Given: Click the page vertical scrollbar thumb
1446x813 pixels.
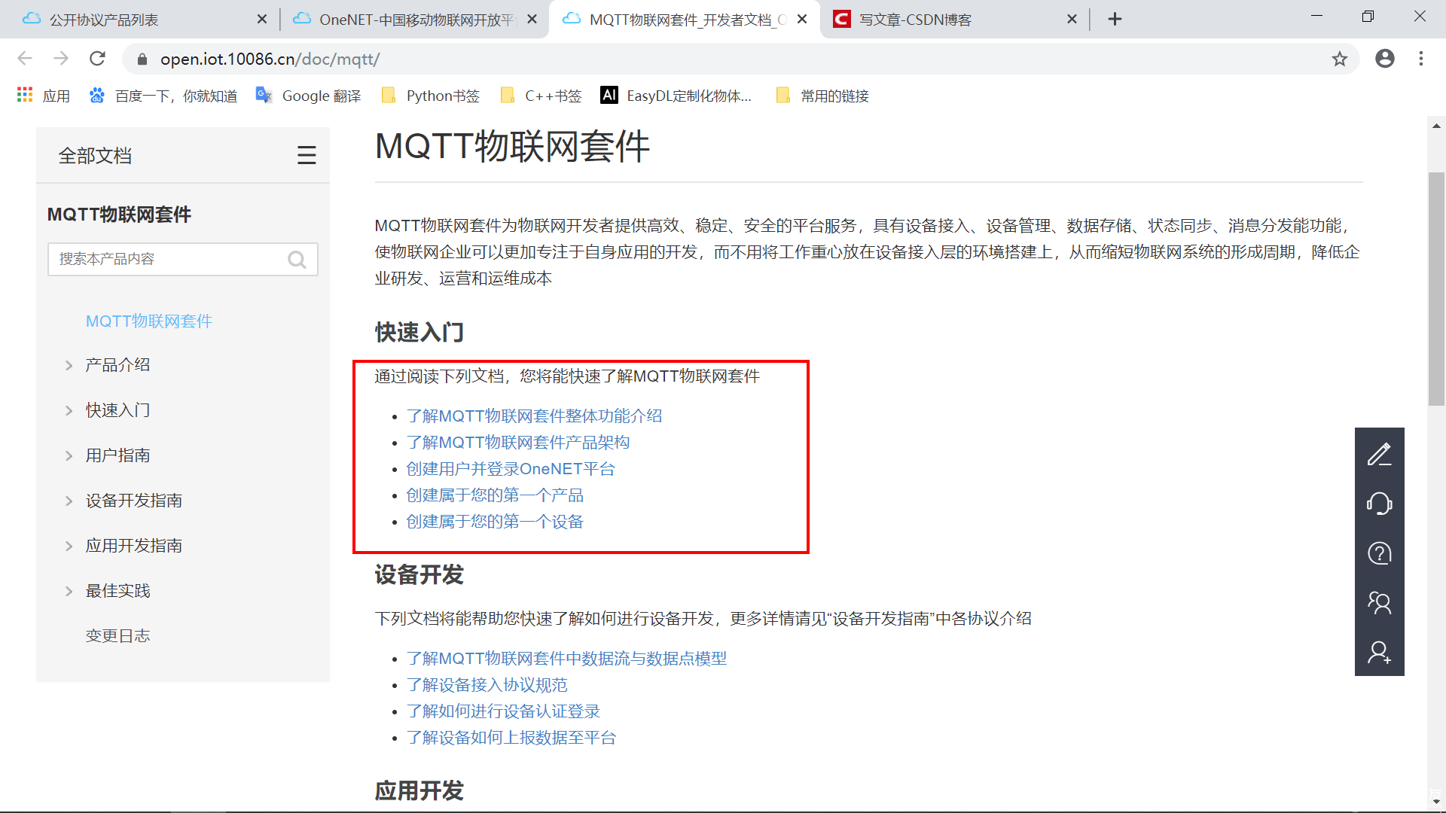Looking at the screenshot, I should coord(1435,290).
